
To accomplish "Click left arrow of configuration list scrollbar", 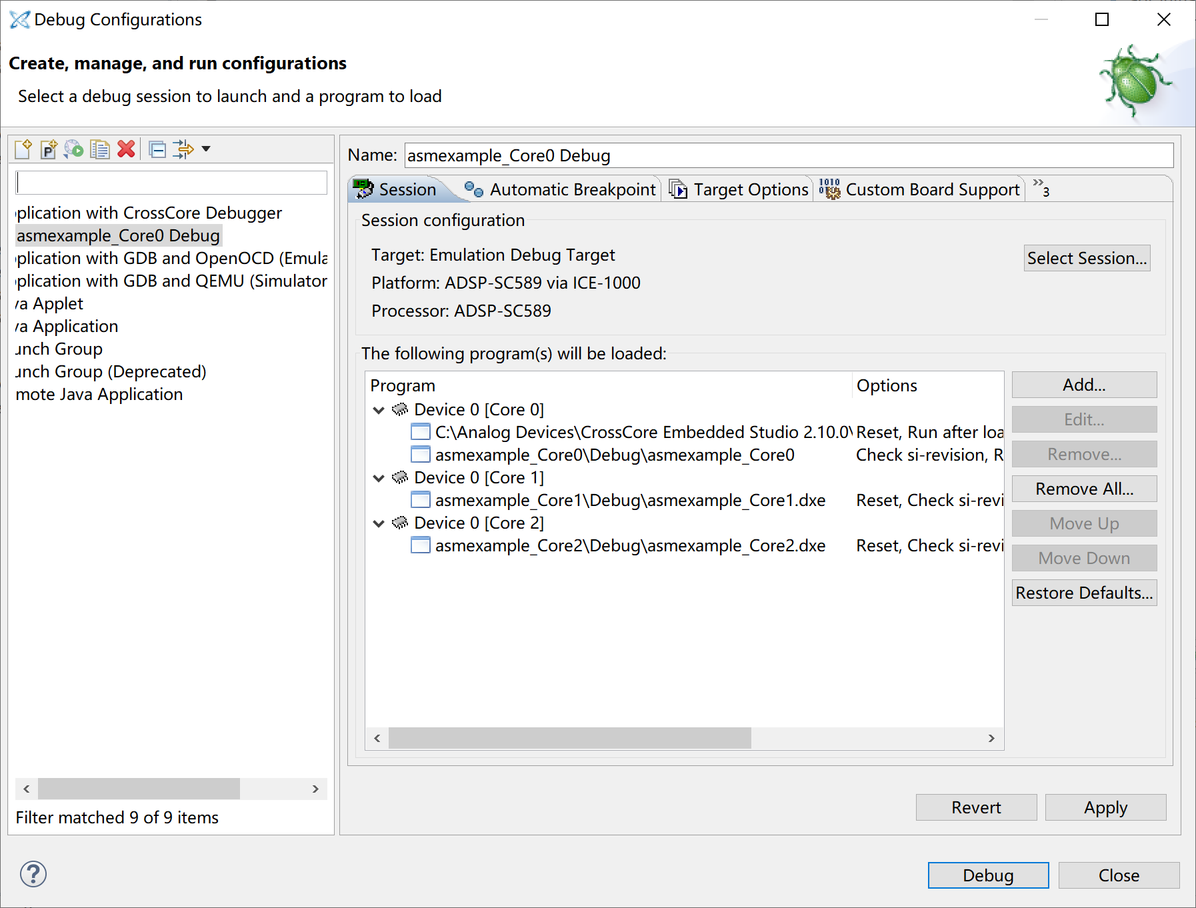I will 26,789.
